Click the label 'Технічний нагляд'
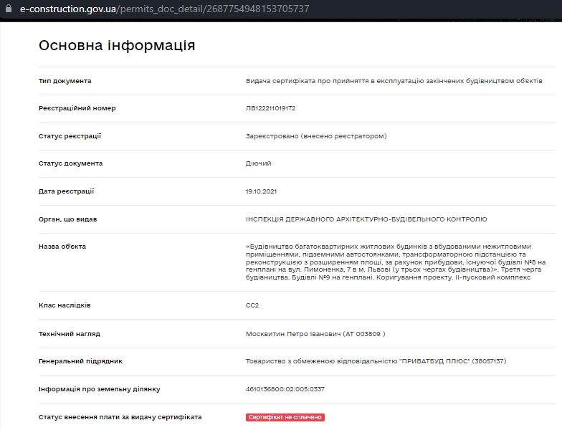This screenshot has height=430, width=562. point(70,334)
